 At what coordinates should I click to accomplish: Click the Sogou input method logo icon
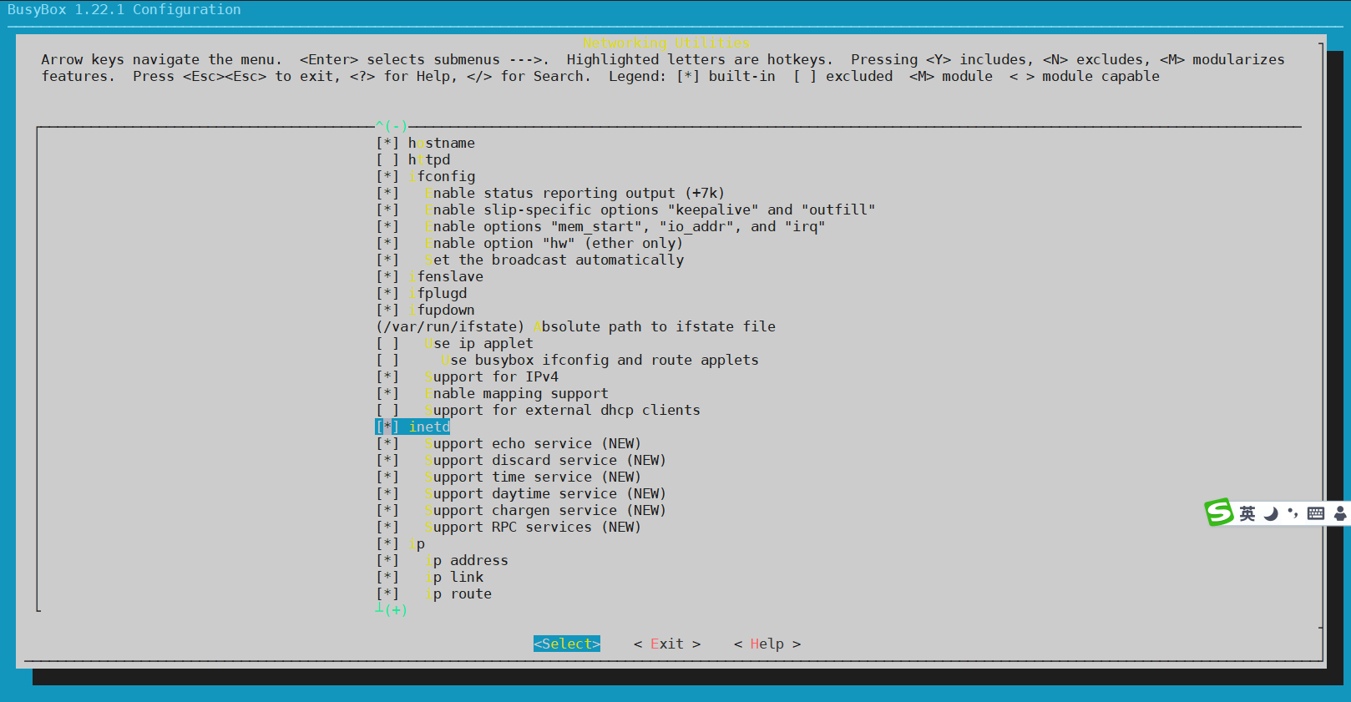[1218, 512]
